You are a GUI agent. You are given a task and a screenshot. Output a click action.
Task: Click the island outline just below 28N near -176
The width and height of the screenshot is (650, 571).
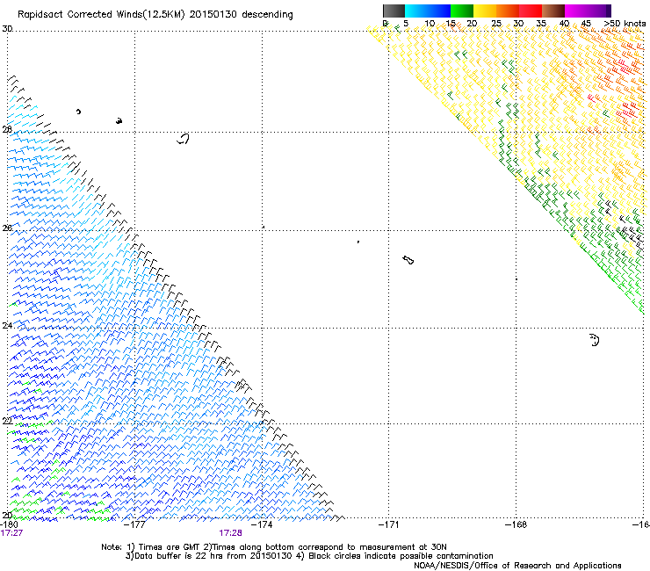coord(184,139)
